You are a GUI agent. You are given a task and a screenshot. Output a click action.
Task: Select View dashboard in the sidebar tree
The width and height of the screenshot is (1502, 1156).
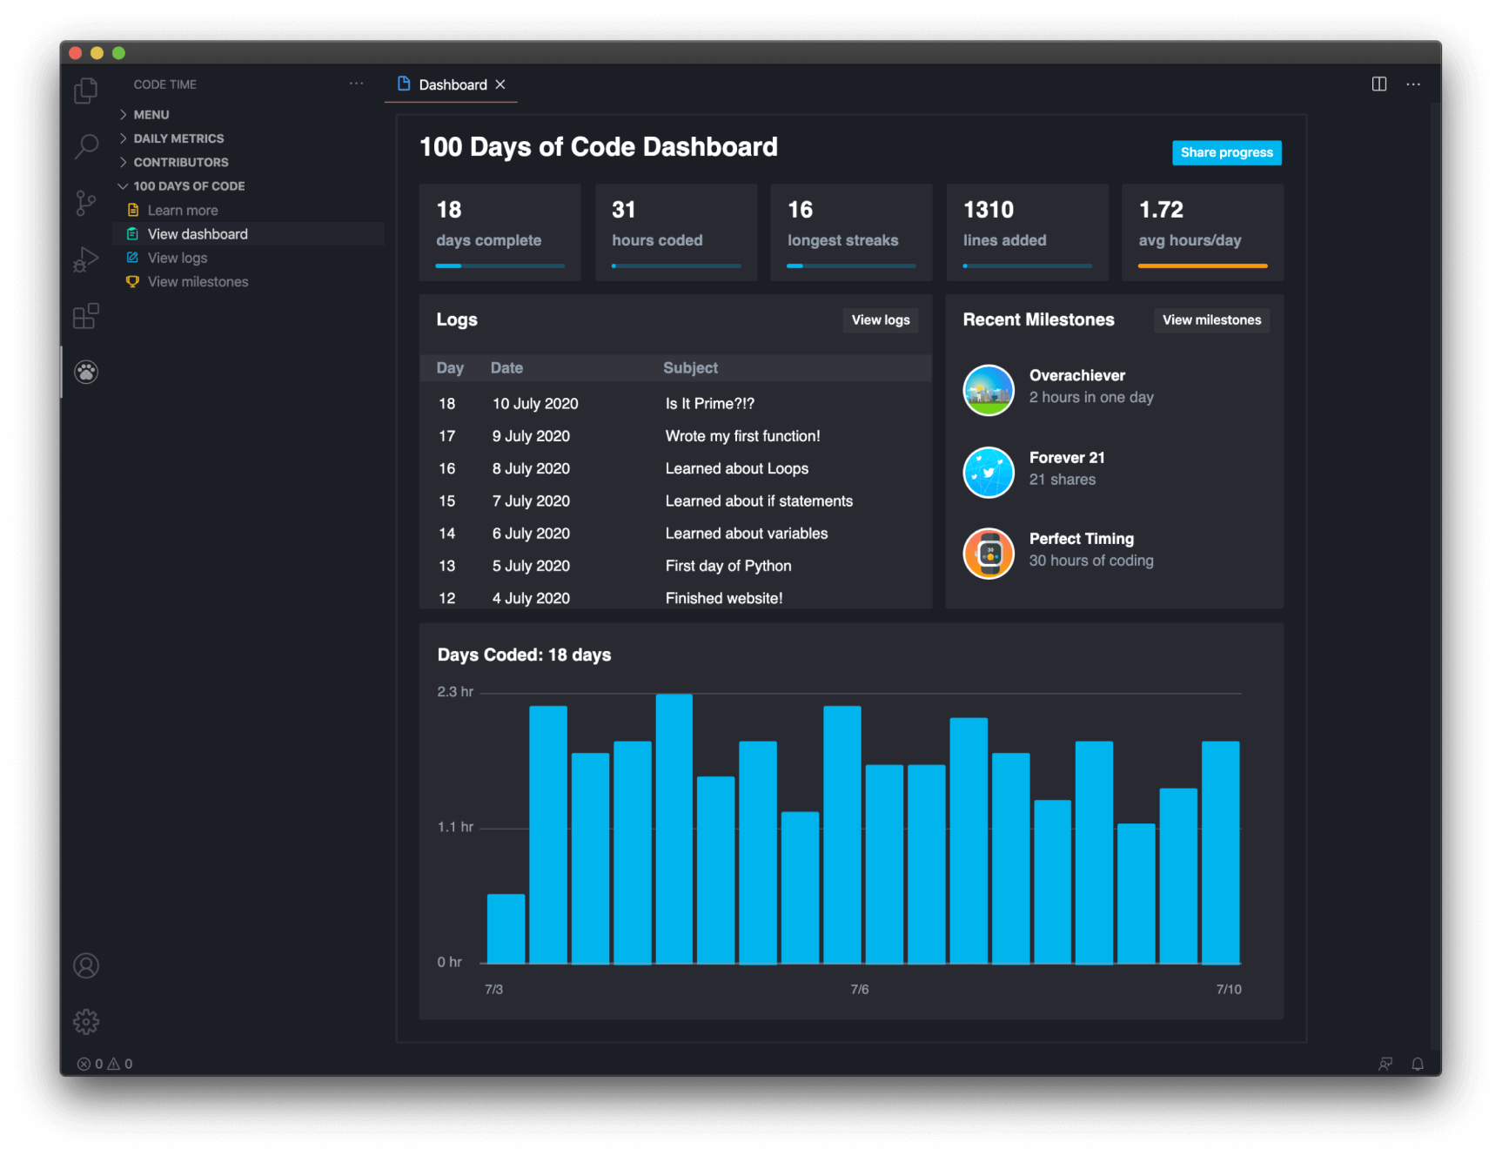coord(198,233)
